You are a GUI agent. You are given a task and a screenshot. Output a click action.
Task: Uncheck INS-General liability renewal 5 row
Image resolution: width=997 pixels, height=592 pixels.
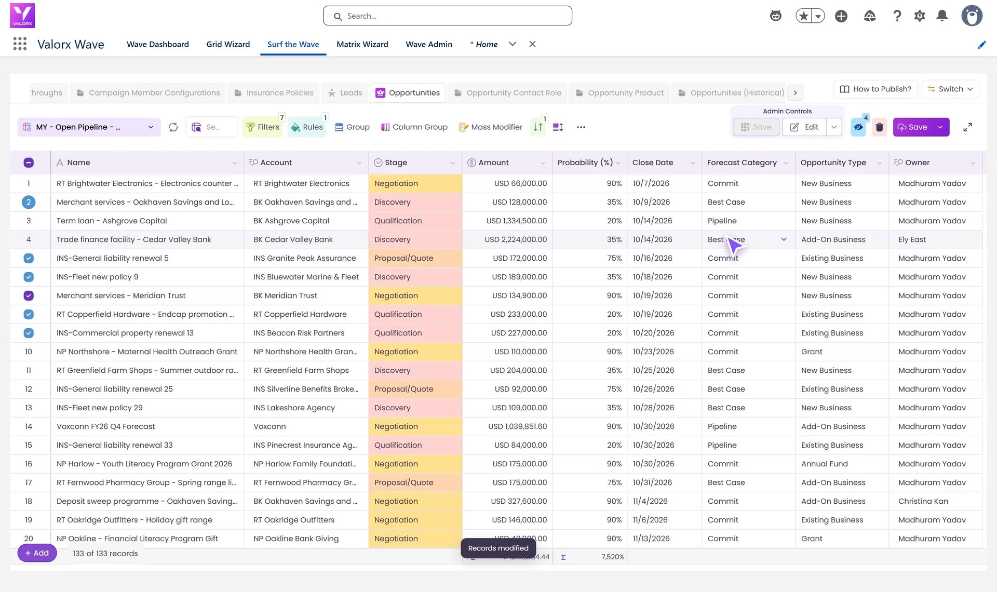click(x=29, y=258)
